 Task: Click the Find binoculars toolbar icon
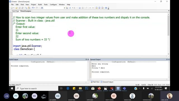coord(42,8)
